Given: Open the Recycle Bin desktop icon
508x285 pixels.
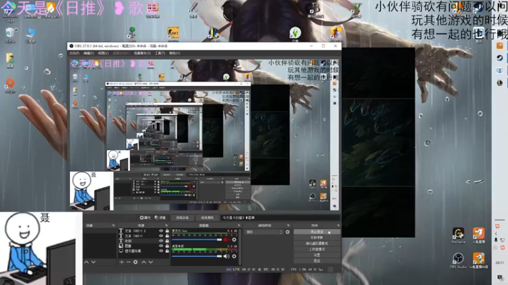Looking at the screenshot, I should (x=10, y=35).
